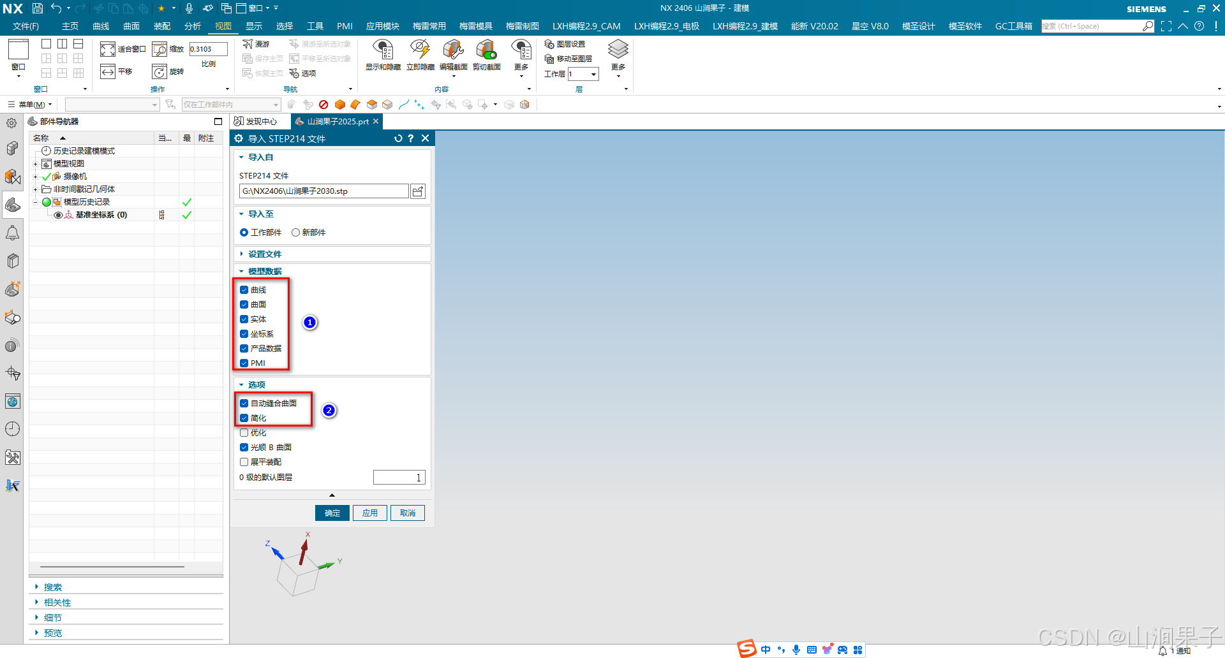Click the red no-selection filter icon
1225x658 pixels.
[x=323, y=105]
